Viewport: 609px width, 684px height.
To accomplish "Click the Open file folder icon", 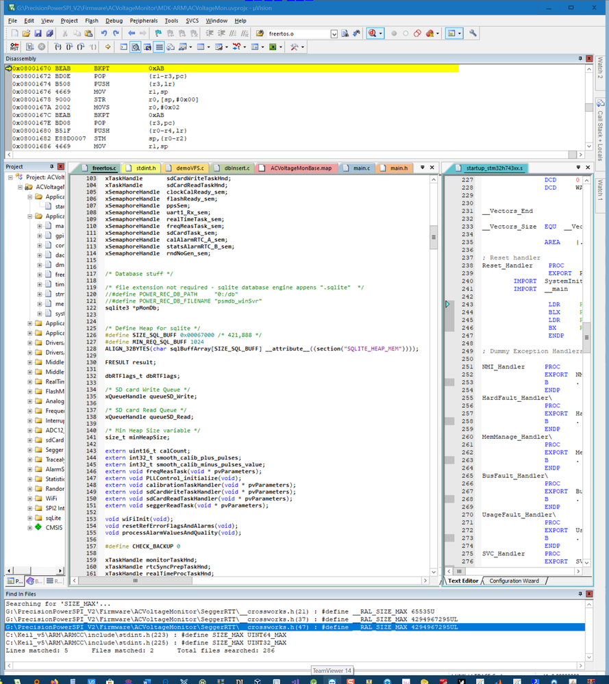I will pyautogui.click(x=26, y=34).
